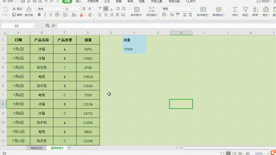
Task: Click the increase decimal places icon
Action: click(184, 15)
